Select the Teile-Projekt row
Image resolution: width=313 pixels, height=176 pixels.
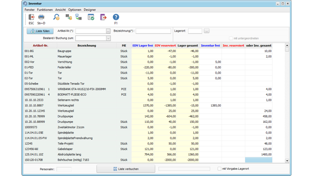tap(148, 143)
